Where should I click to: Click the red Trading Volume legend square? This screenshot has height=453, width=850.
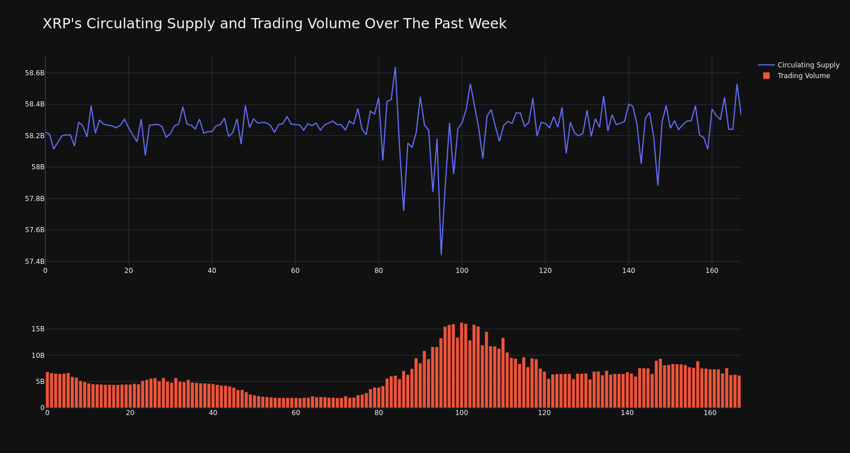[766, 76]
